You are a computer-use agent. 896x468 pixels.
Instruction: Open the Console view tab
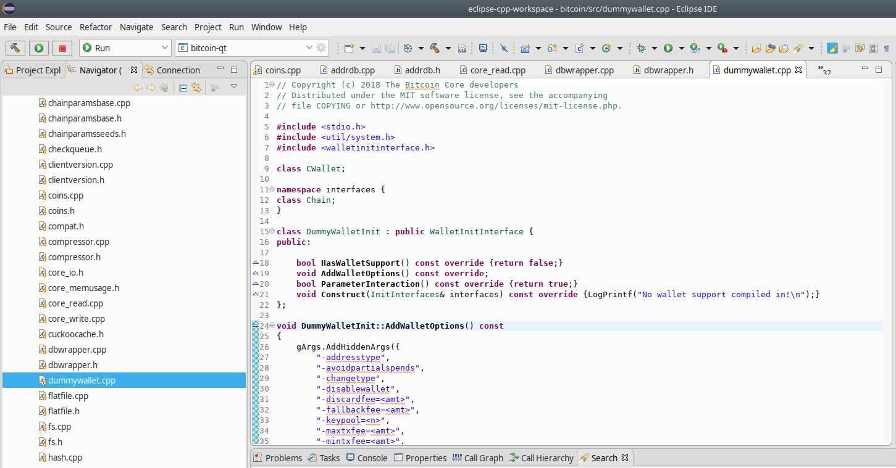pyautogui.click(x=372, y=458)
